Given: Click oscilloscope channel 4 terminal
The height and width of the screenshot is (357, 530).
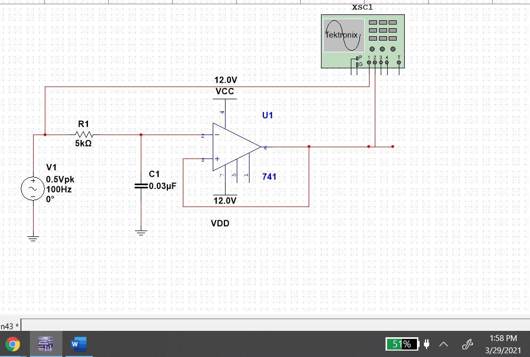Looking at the screenshot, I should pos(387,62).
